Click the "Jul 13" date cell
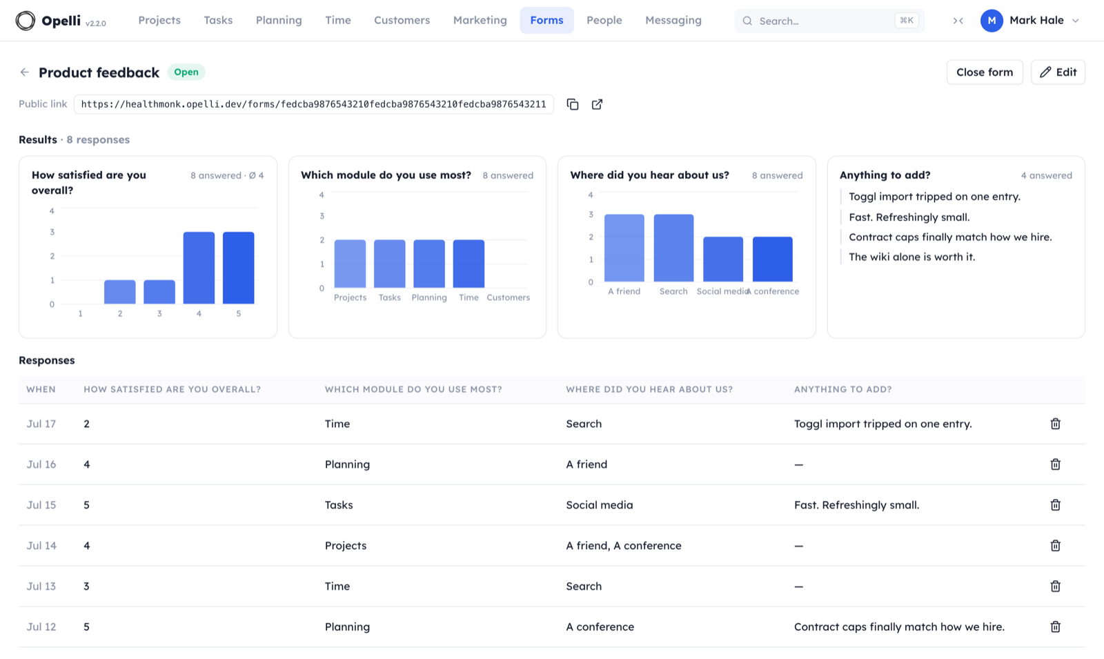1104x659 pixels. click(41, 587)
